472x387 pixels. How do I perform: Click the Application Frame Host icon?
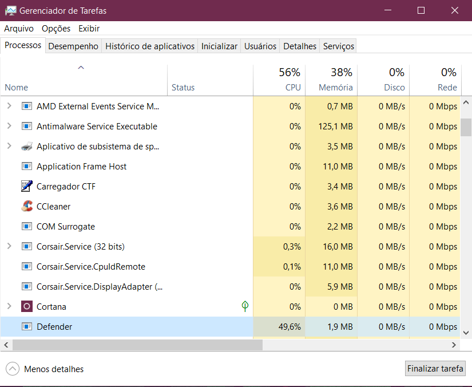pyautogui.click(x=27, y=166)
